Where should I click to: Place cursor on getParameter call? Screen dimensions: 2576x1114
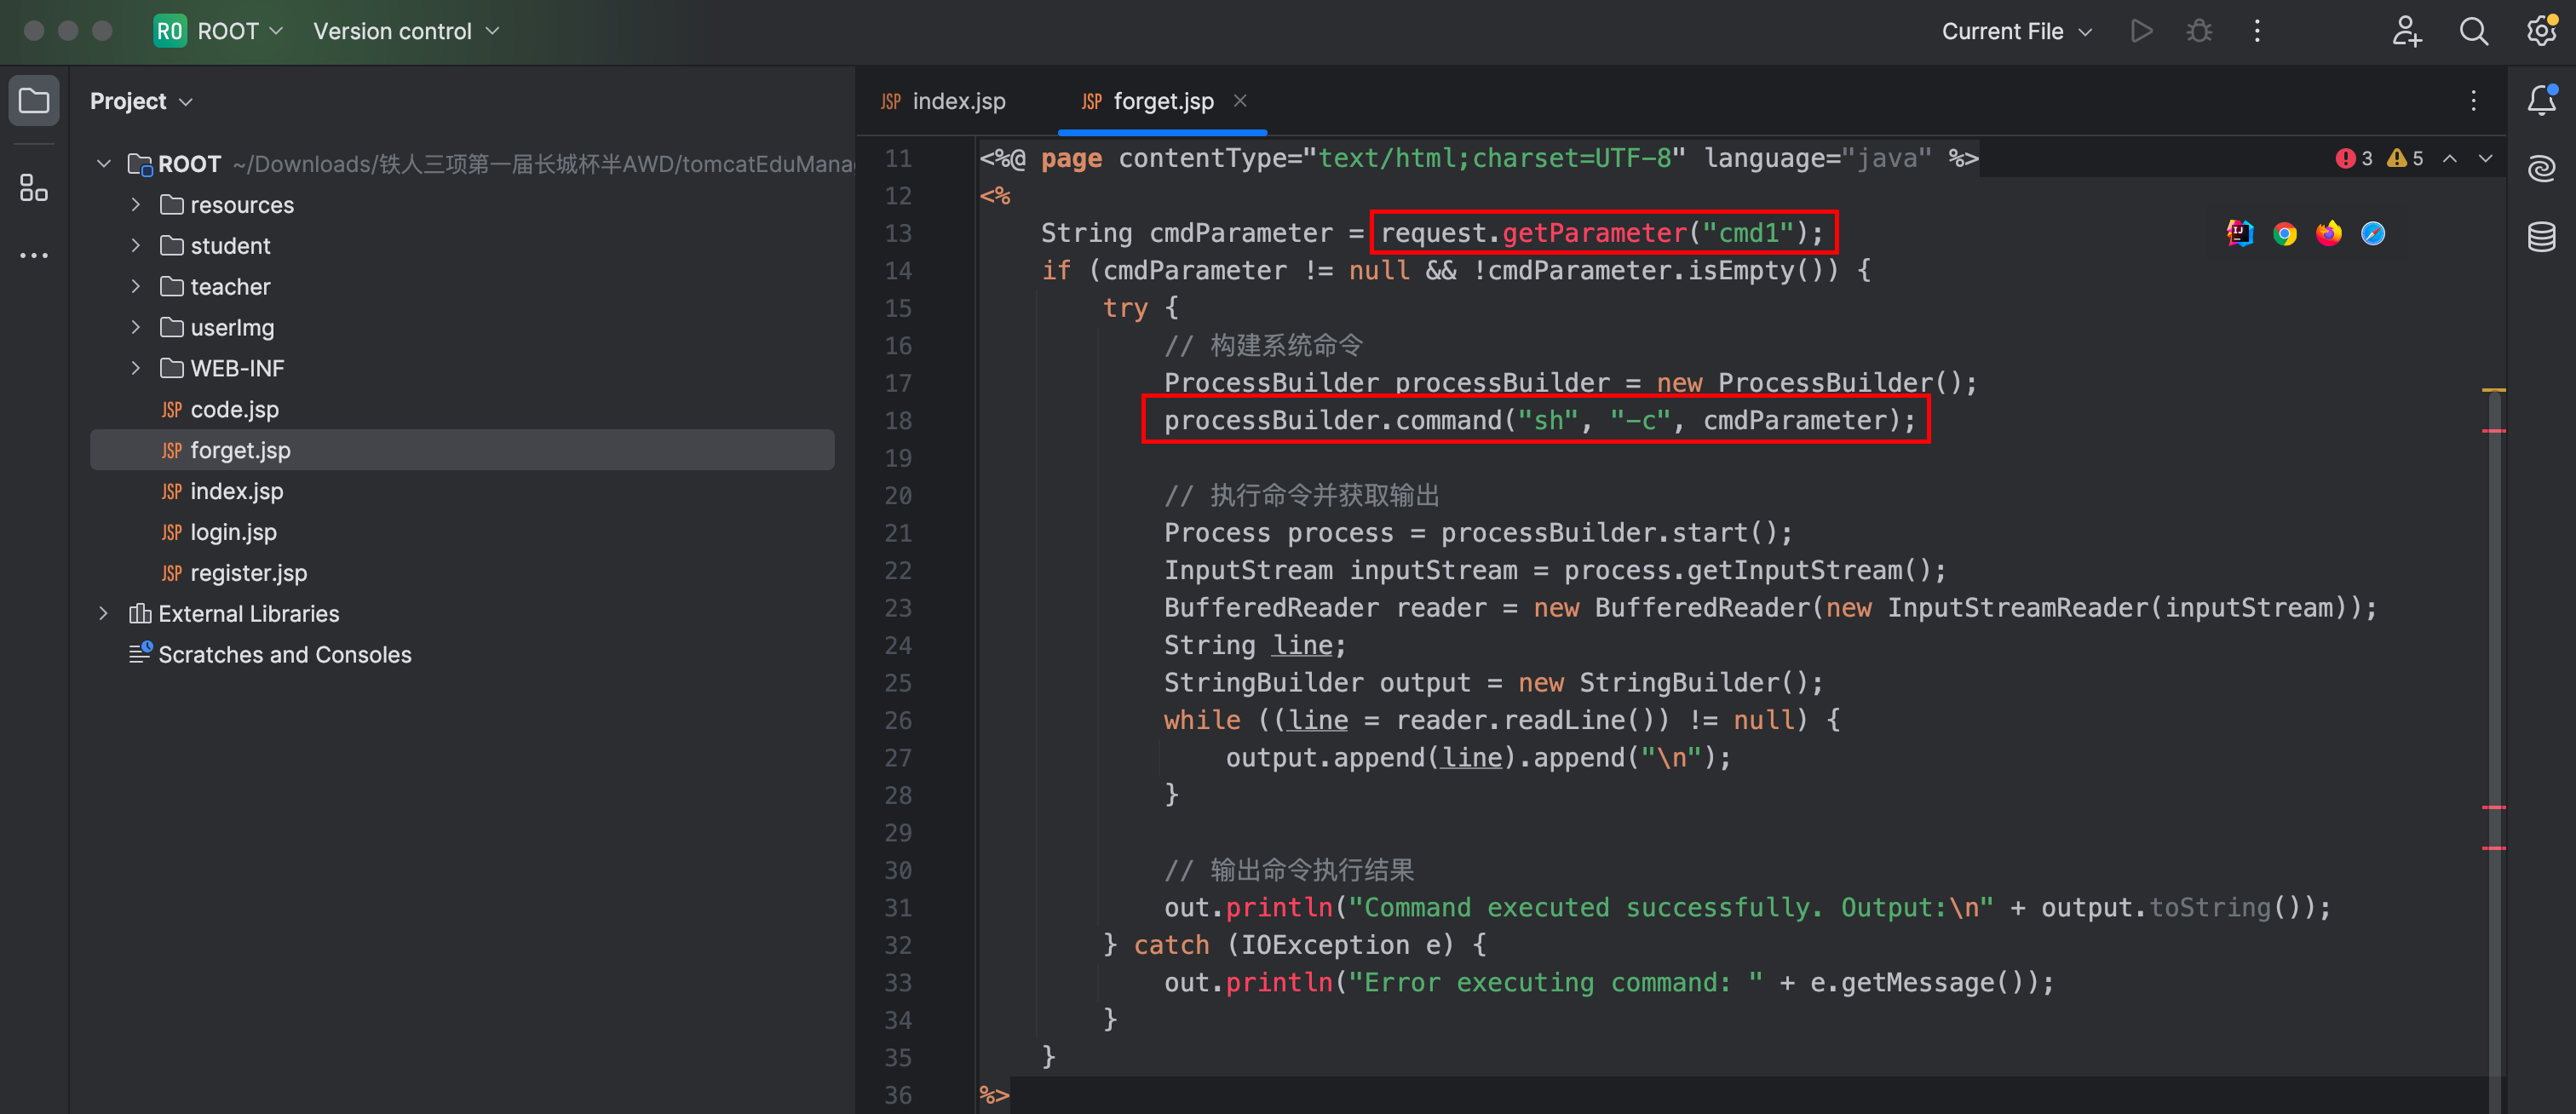coord(1595,233)
